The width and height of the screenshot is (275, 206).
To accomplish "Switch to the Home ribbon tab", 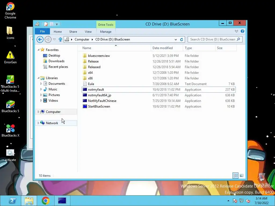I will point(58,32).
